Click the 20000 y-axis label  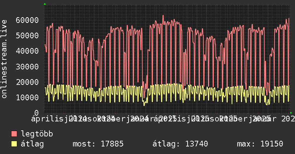27,82
